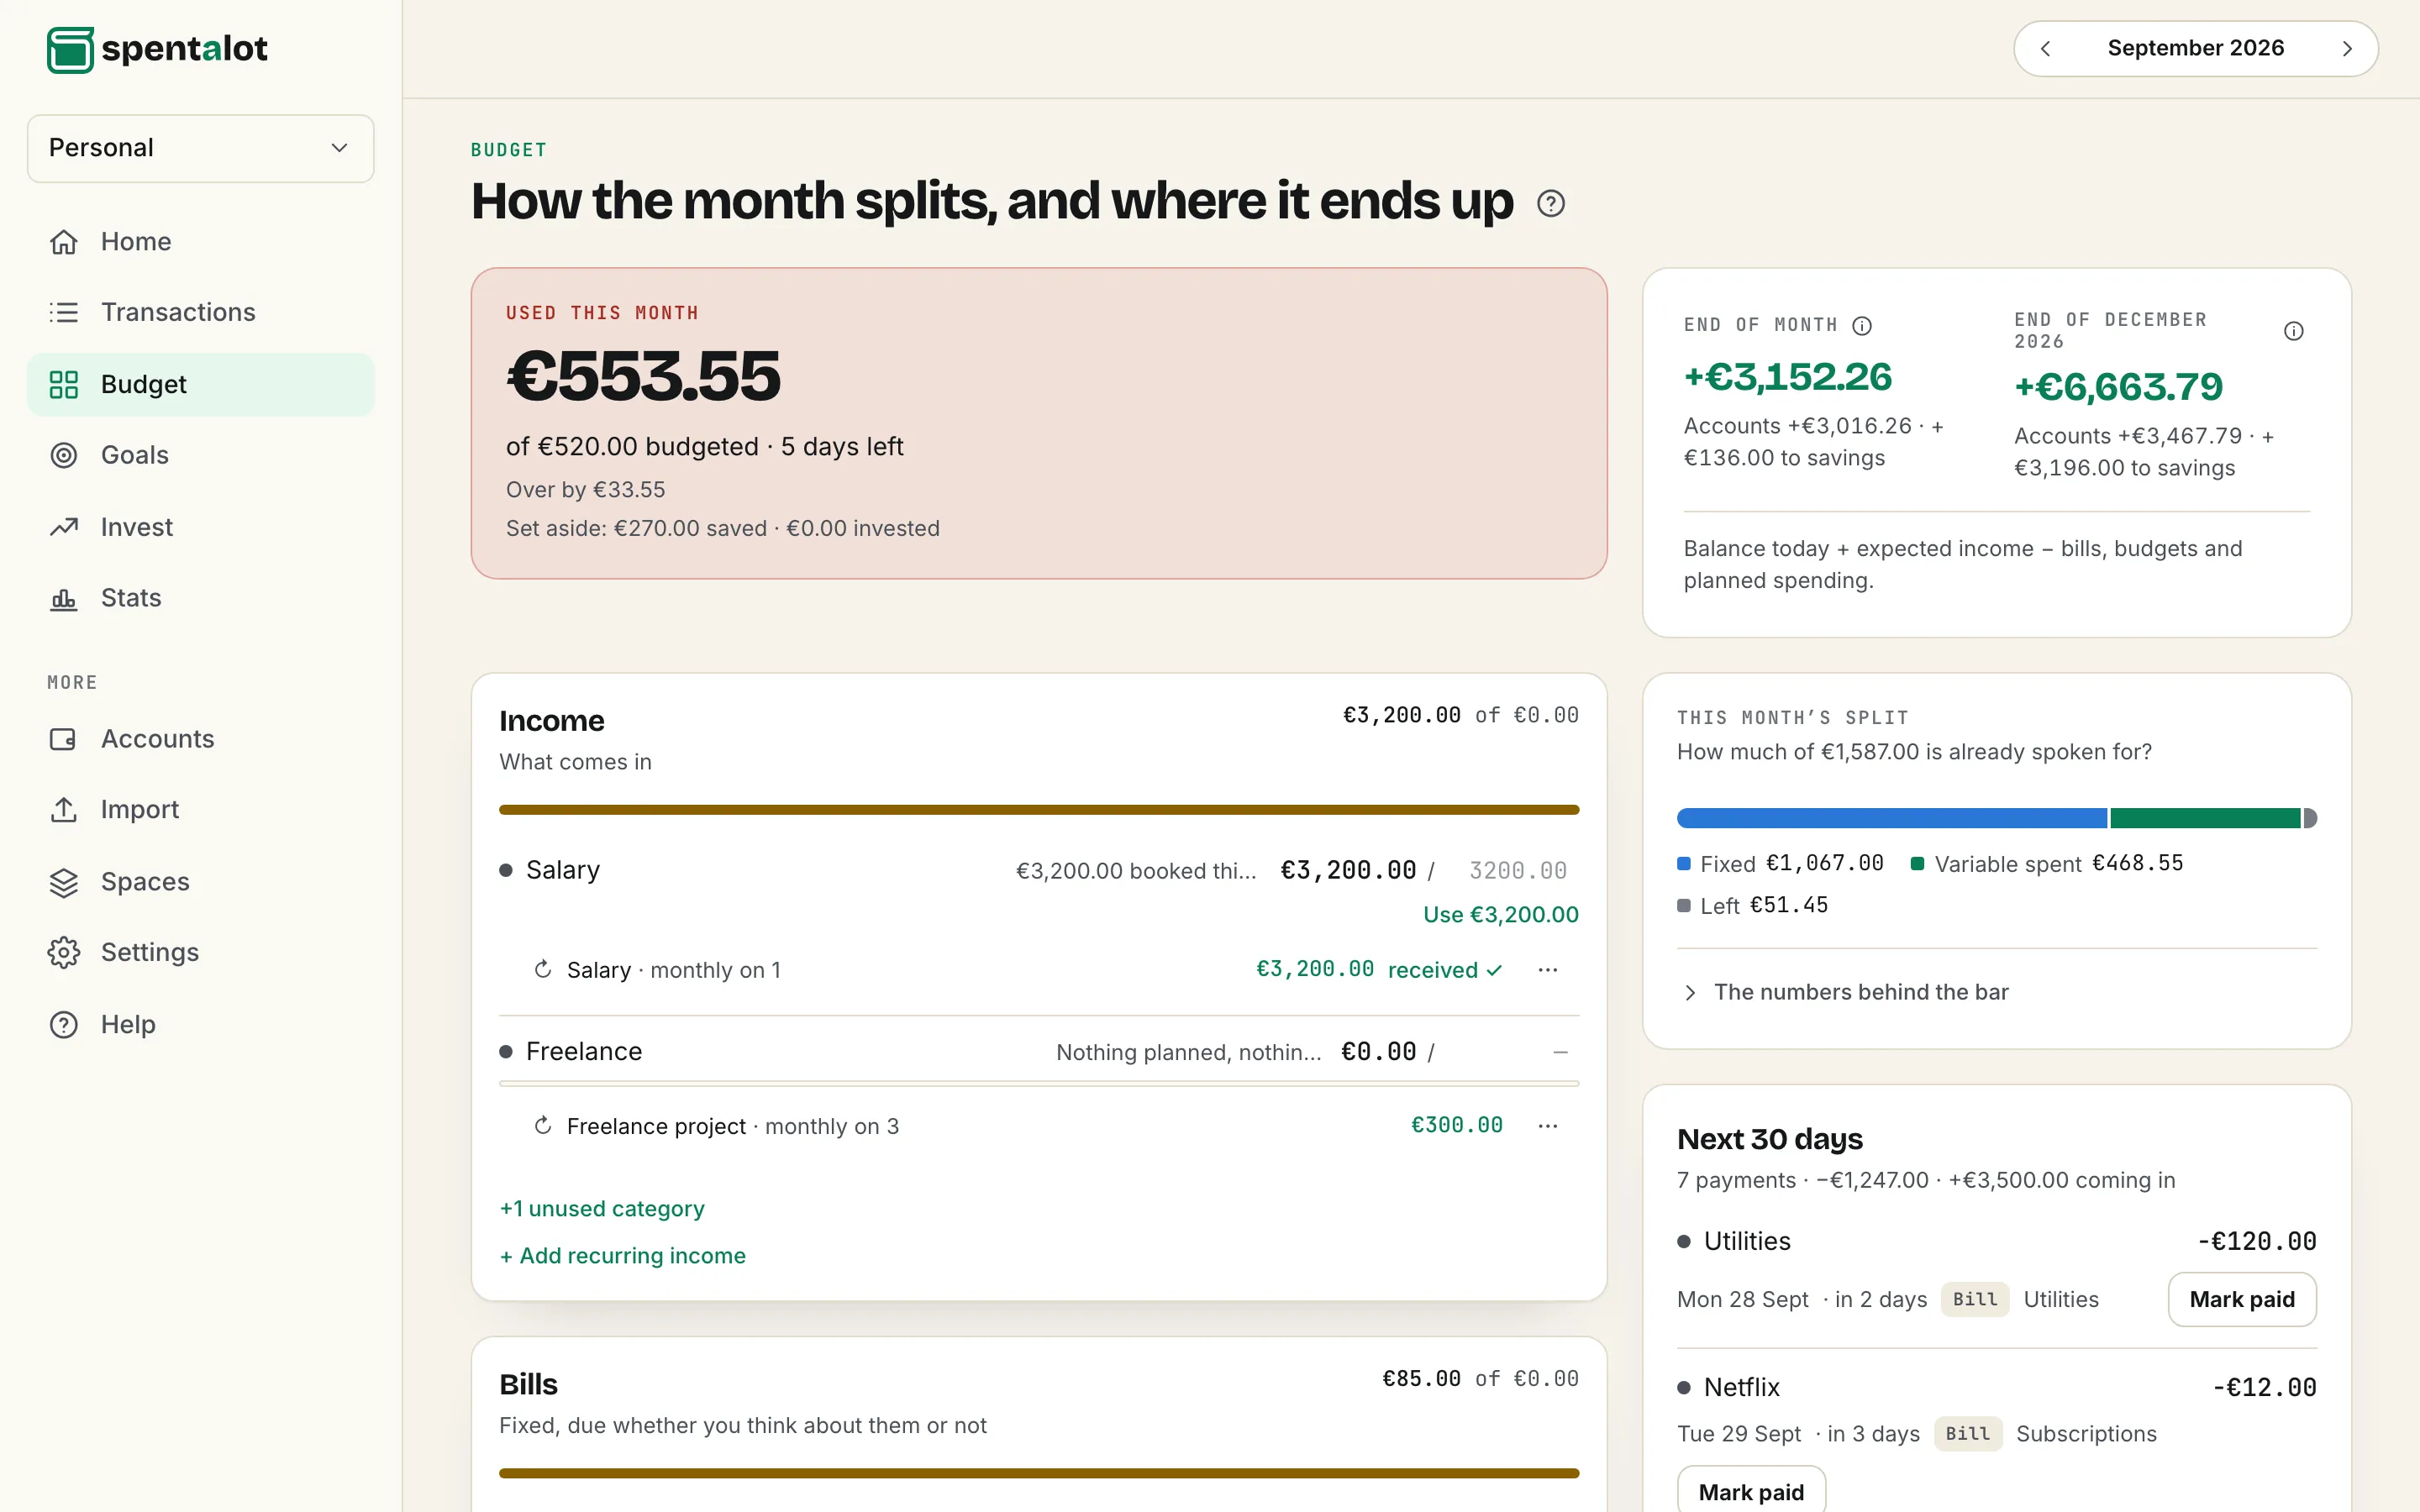Click the spentalot logo icon
The height and width of the screenshot is (1512, 2420).
[70, 49]
